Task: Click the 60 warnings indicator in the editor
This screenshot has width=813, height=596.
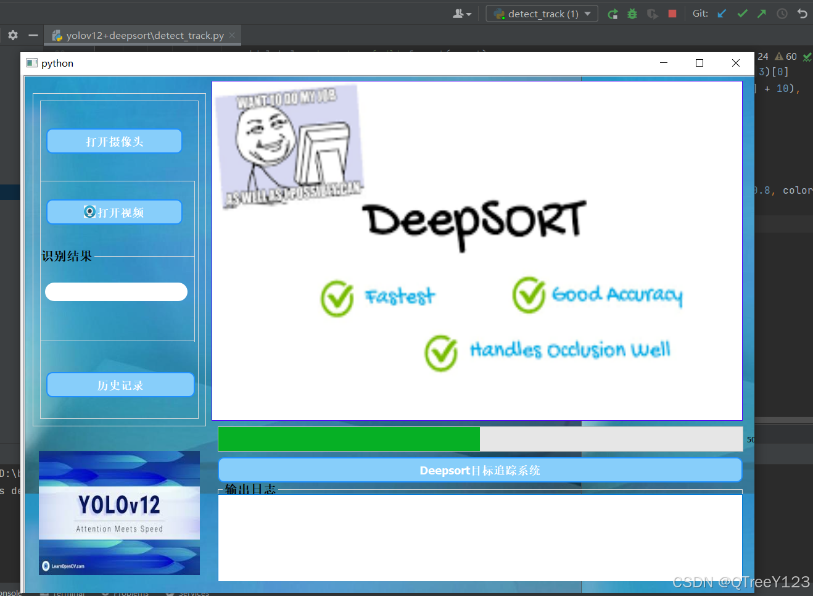Action: pyautogui.click(x=786, y=56)
